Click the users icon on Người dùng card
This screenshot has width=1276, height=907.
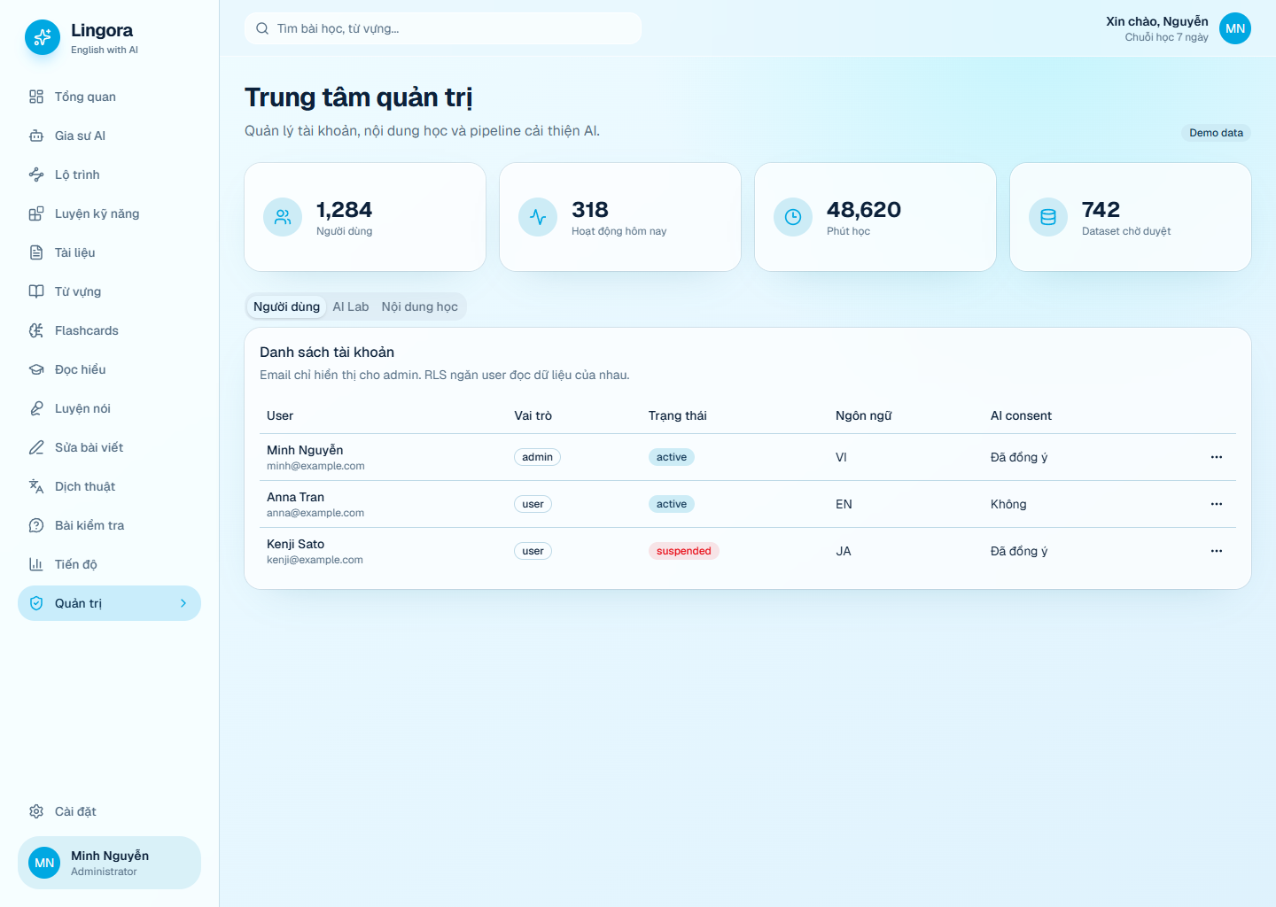(283, 217)
